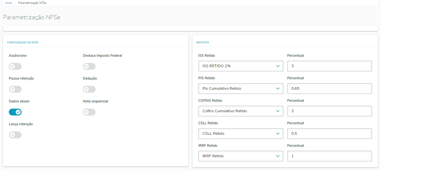Go to Início breadcrumb link
Image resolution: width=445 pixels, height=184 pixels.
9,3
